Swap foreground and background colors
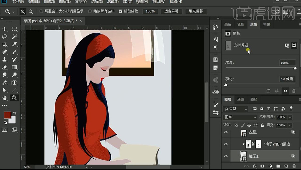Viewport: 301px width, 170px height. click(x=15, y=113)
